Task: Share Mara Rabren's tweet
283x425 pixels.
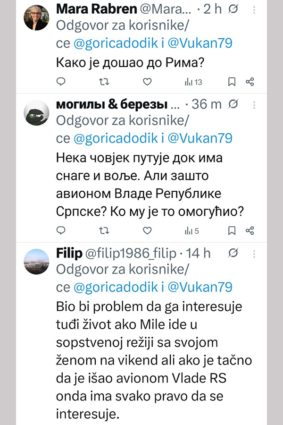Action: (250, 82)
